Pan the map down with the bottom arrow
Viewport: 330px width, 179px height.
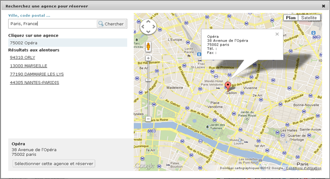click(x=148, y=32)
